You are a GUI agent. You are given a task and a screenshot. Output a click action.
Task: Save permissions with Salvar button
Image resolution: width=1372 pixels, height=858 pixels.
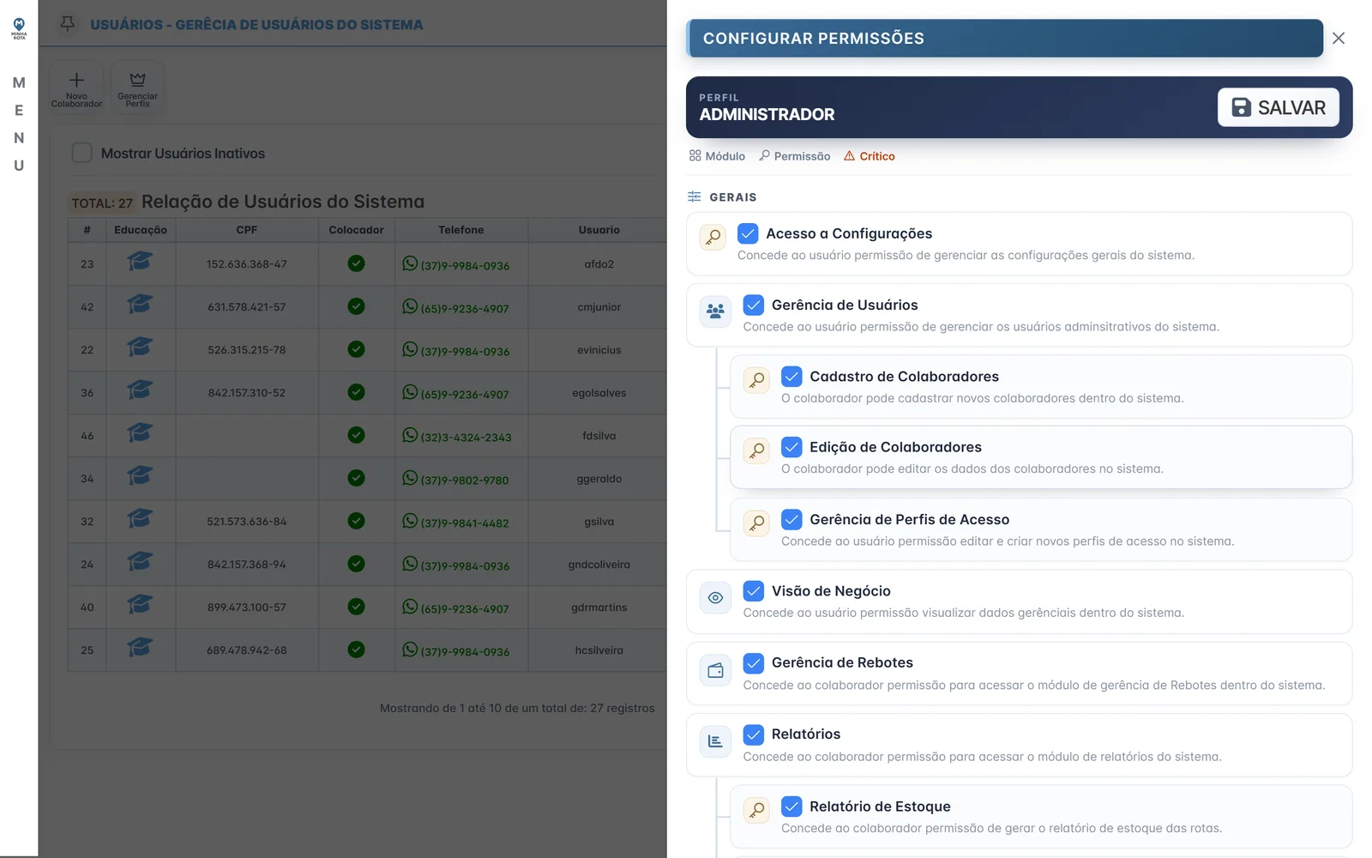click(x=1278, y=107)
